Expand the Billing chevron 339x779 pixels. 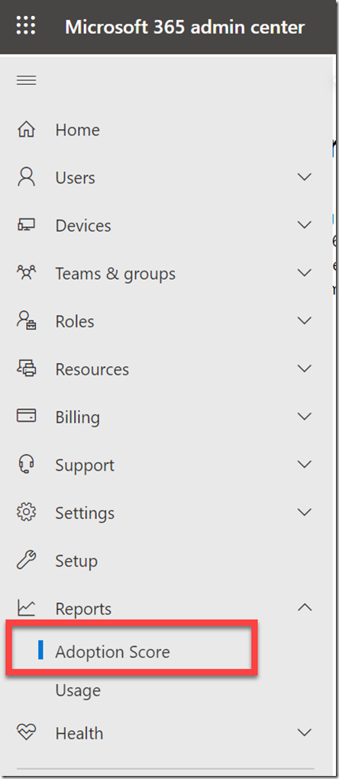(x=304, y=416)
